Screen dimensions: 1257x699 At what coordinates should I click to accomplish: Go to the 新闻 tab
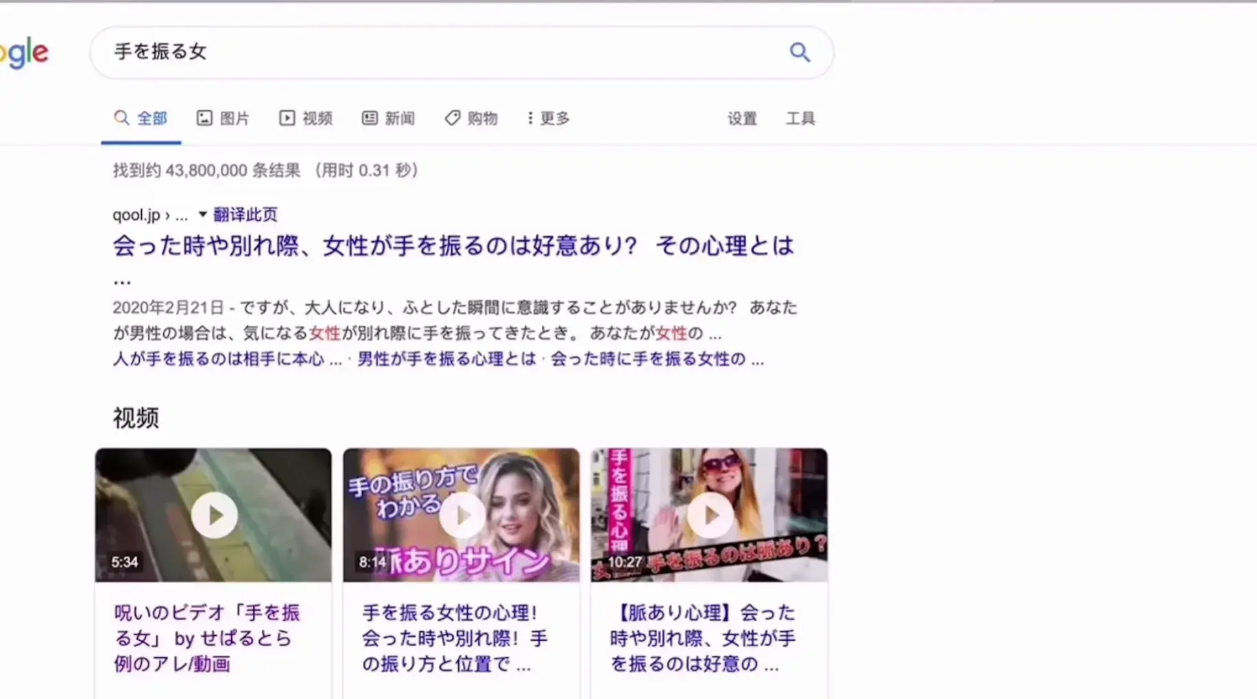point(388,119)
